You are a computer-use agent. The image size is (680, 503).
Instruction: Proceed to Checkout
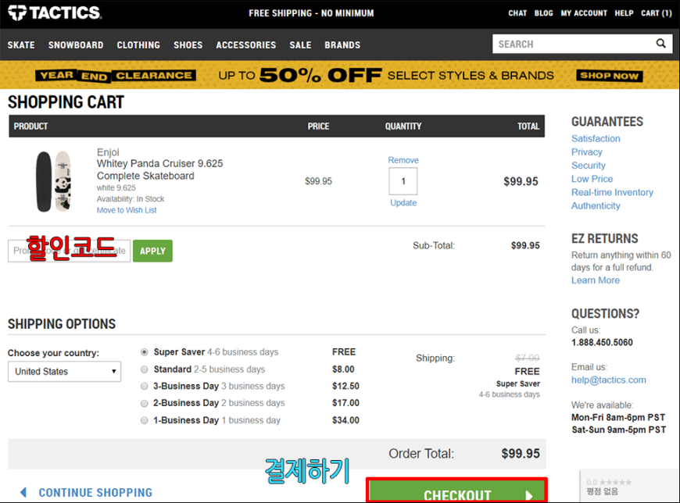(x=456, y=491)
